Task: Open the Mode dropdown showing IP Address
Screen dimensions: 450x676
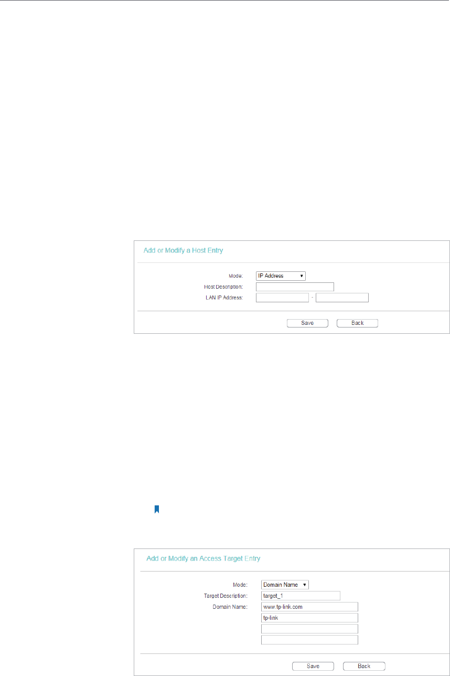Action: (281, 276)
